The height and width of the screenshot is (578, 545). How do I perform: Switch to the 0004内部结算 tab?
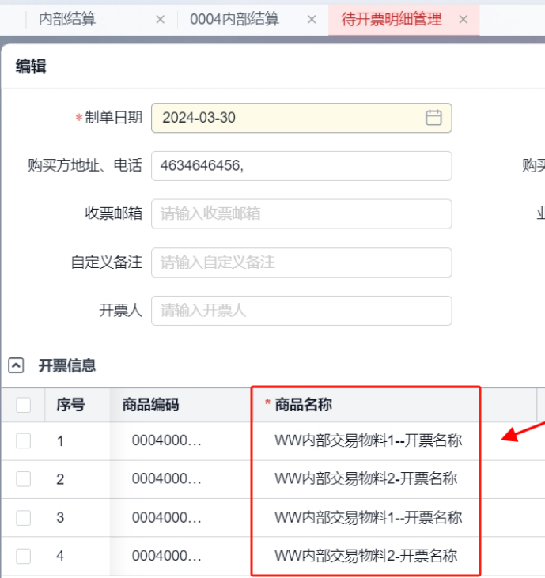pos(234,20)
